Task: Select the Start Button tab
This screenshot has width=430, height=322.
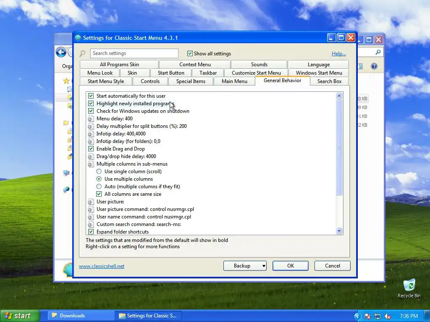Action: 171,73
